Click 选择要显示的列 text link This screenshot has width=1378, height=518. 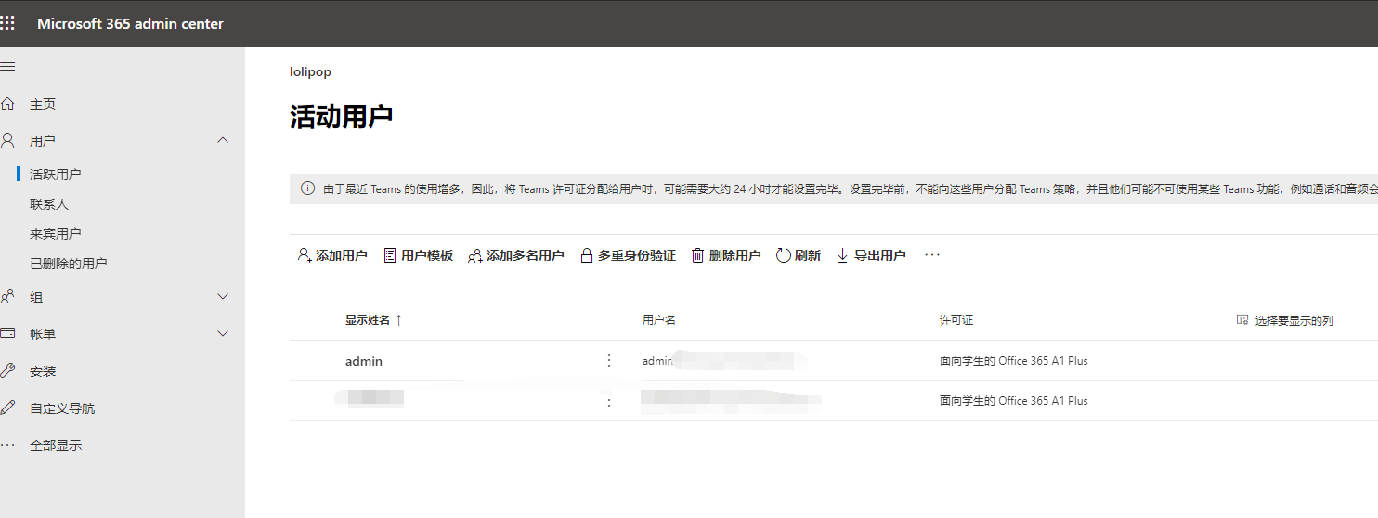[x=1294, y=320]
